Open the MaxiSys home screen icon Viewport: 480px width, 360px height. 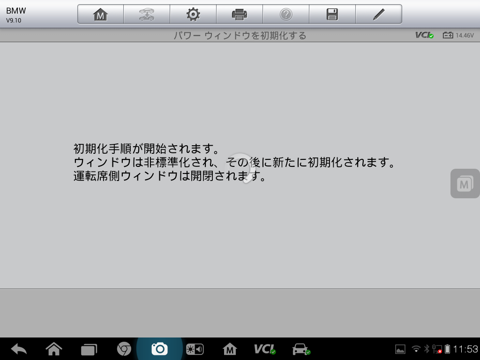(x=100, y=14)
